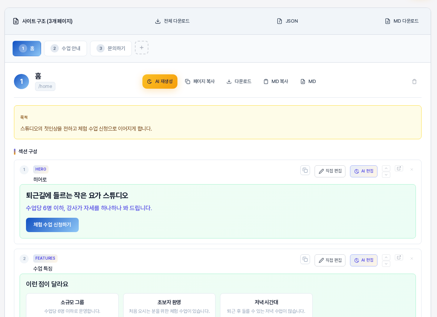Duplicate the HERO section with copy icon

click(305, 170)
